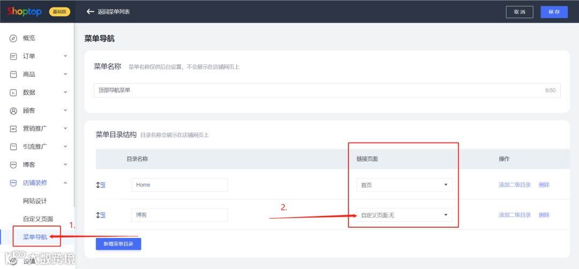
Task: Click the 数据 chart icon
Action: pos(13,93)
